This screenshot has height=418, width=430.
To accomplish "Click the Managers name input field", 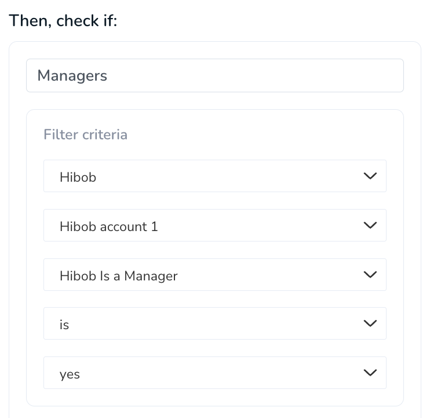I will [215, 75].
